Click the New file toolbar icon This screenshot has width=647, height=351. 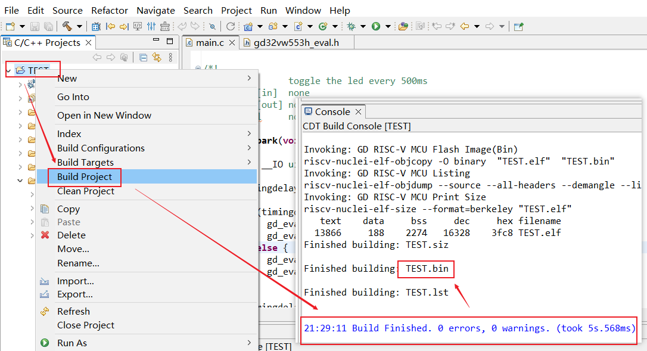pyautogui.click(x=10, y=26)
